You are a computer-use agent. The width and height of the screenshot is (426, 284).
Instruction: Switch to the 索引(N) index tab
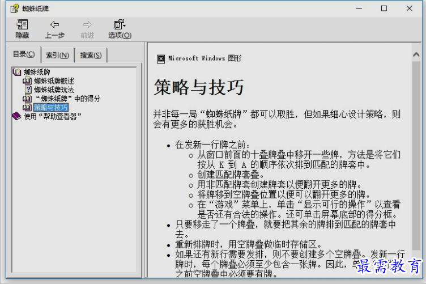57,55
